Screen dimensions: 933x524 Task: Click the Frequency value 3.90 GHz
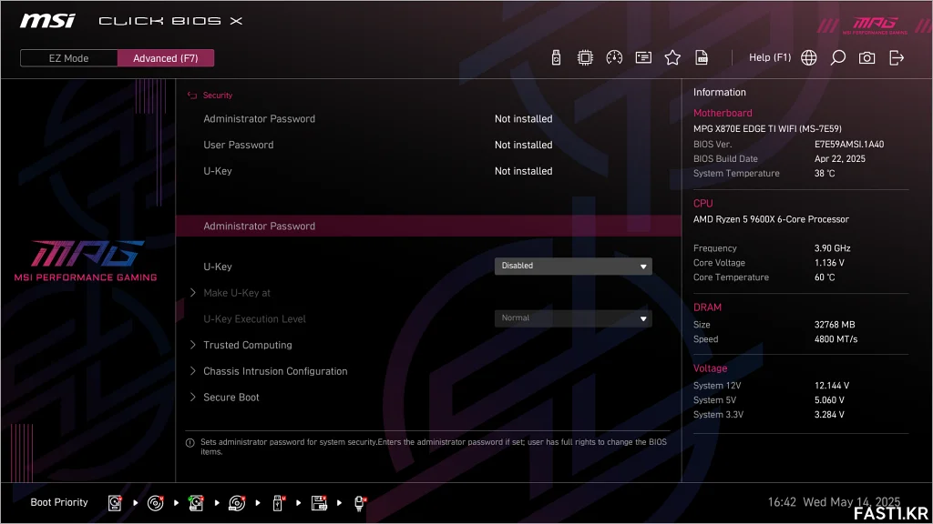click(833, 248)
